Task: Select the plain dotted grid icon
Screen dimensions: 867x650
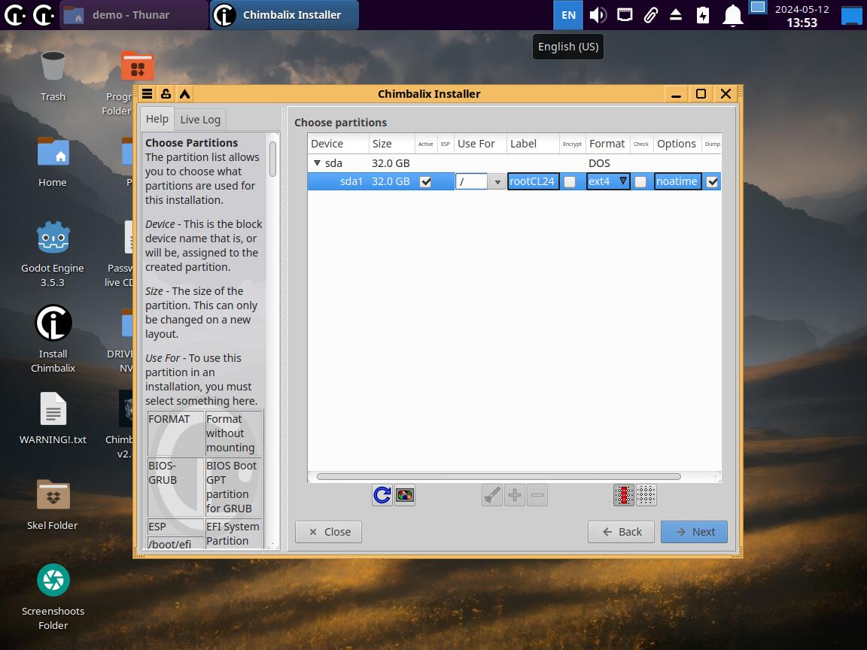Action: click(x=646, y=495)
